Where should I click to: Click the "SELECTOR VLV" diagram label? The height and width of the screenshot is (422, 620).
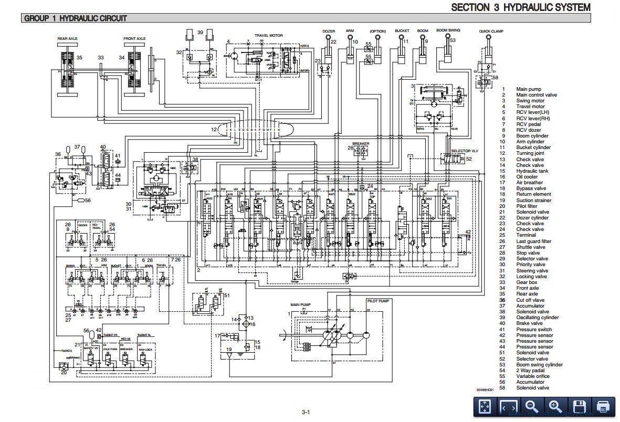(x=465, y=151)
